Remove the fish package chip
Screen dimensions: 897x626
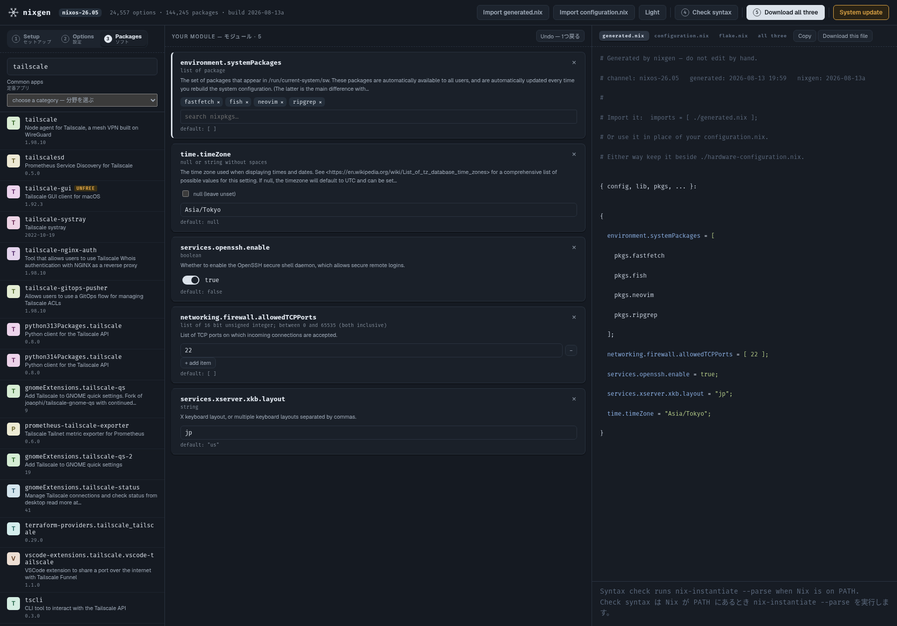click(x=247, y=102)
